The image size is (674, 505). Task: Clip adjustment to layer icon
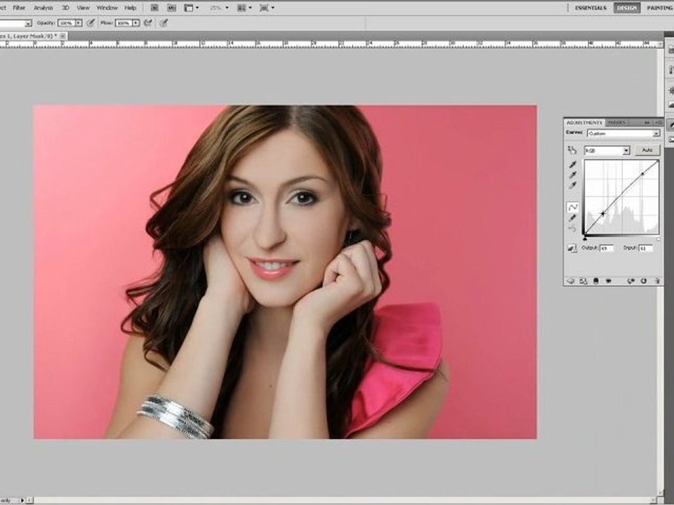pyautogui.click(x=596, y=281)
